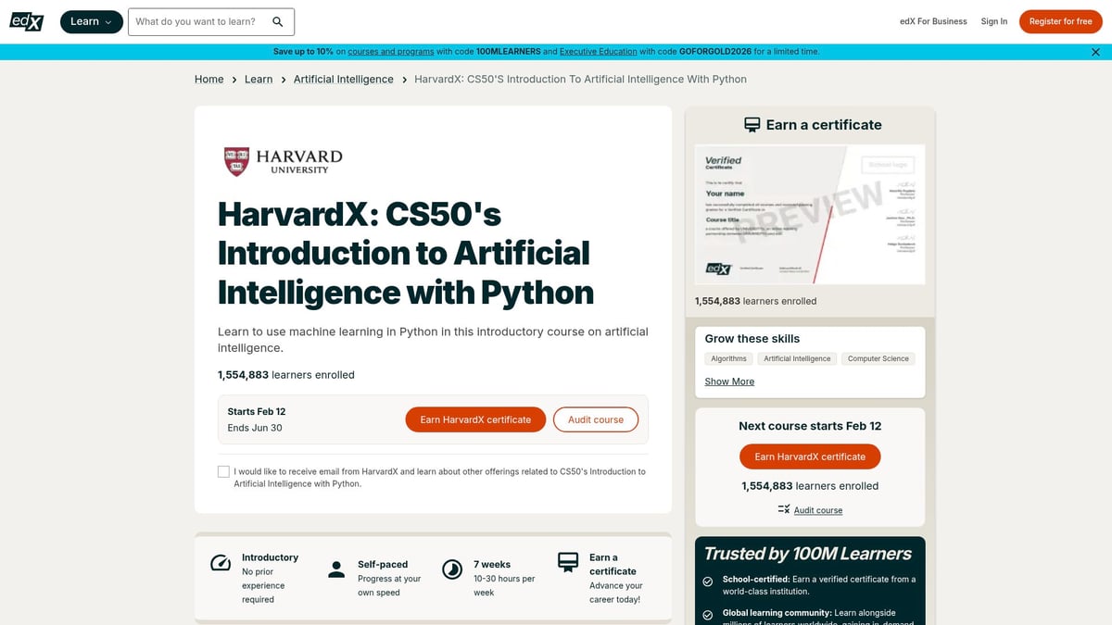
Task: Click the sidebar Audit course link
Action: pos(818,510)
